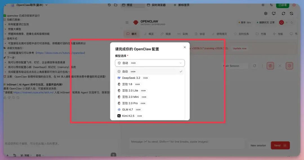Click the reset sync icon in preview toolbar
This screenshot has height=160, width=304.
[x=291, y=13]
